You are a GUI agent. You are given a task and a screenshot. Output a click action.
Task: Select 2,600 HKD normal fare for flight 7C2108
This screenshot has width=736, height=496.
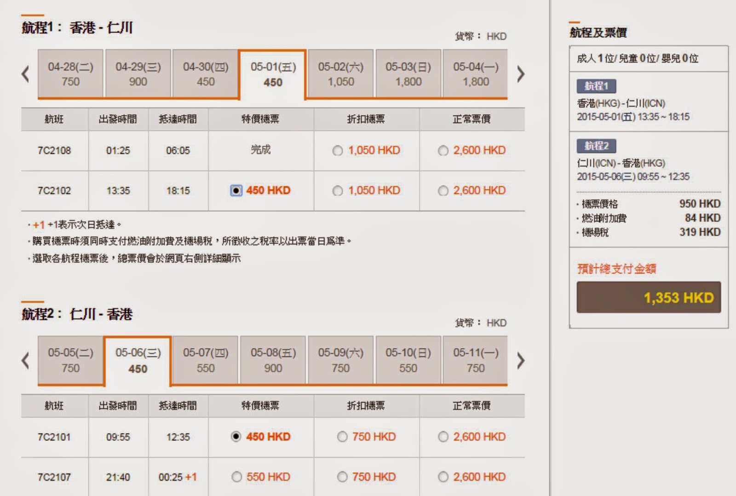point(443,151)
